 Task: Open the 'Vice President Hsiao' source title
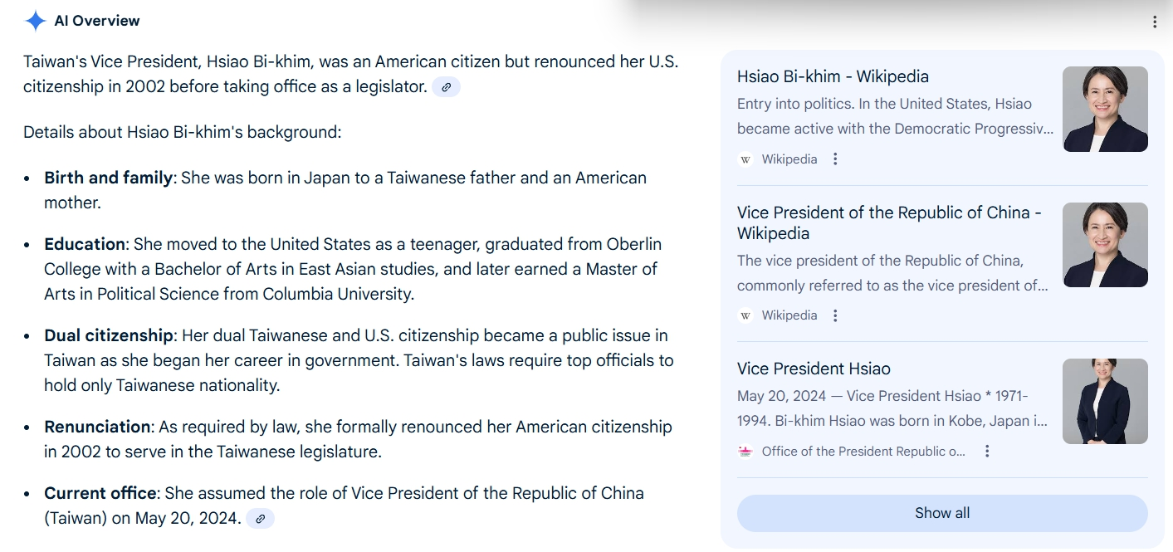[814, 369]
